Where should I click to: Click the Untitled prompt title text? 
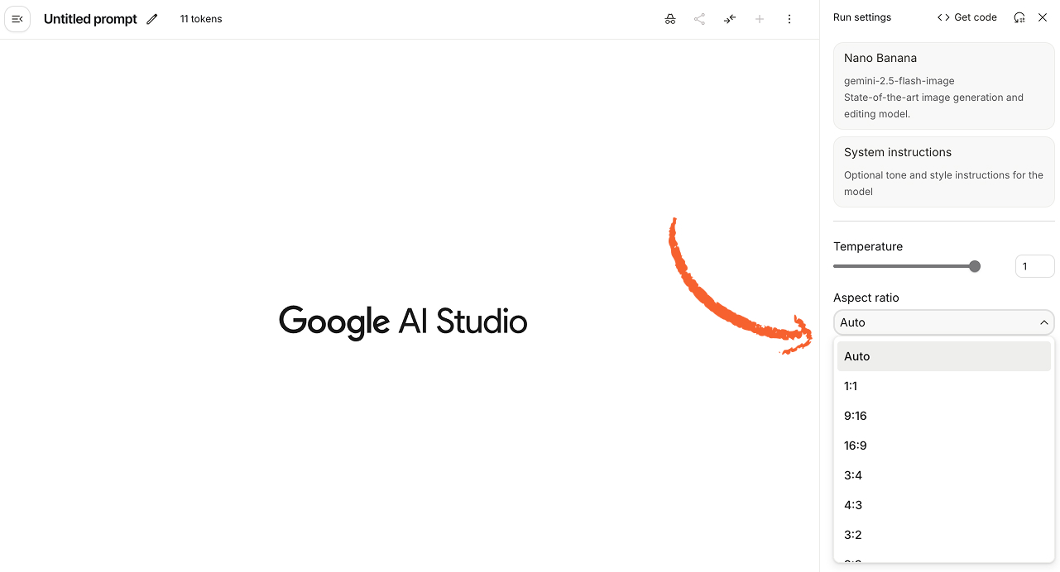(x=90, y=19)
